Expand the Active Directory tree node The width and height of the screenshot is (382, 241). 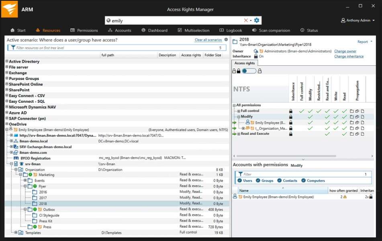7,61
